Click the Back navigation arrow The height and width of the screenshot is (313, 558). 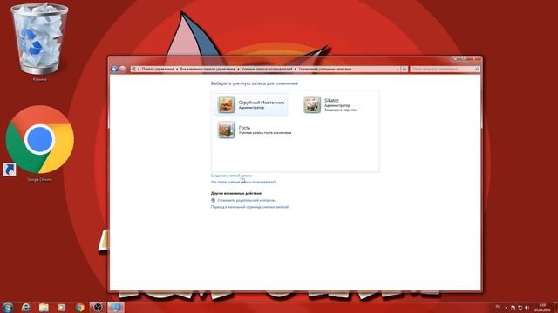pos(114,70)
